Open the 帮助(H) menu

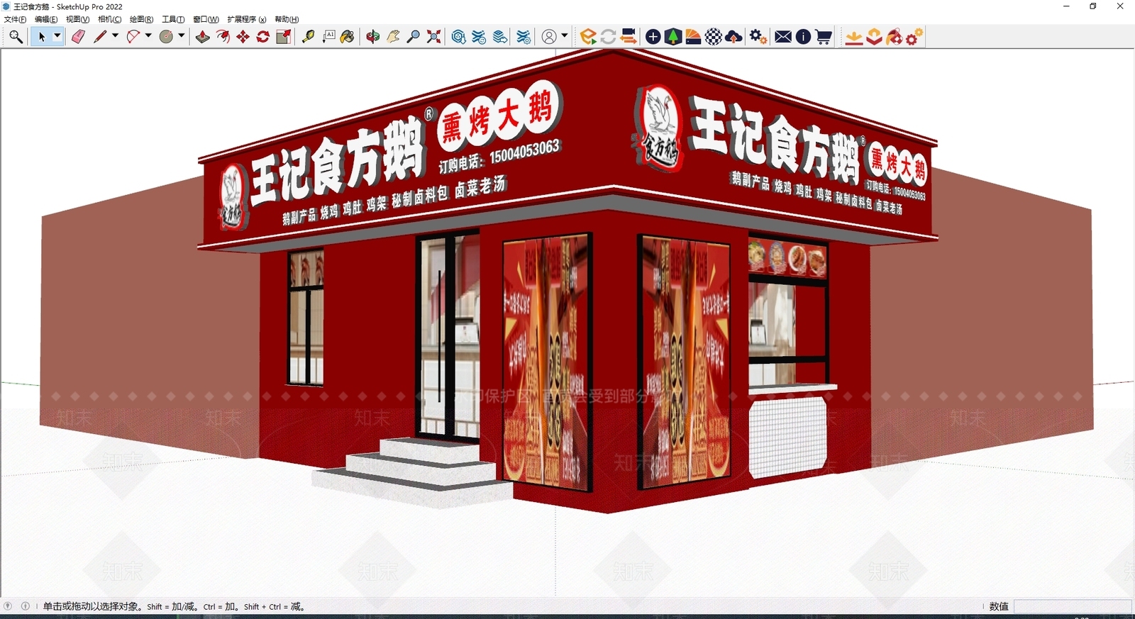pyautogui.click(x=287, y=19)
